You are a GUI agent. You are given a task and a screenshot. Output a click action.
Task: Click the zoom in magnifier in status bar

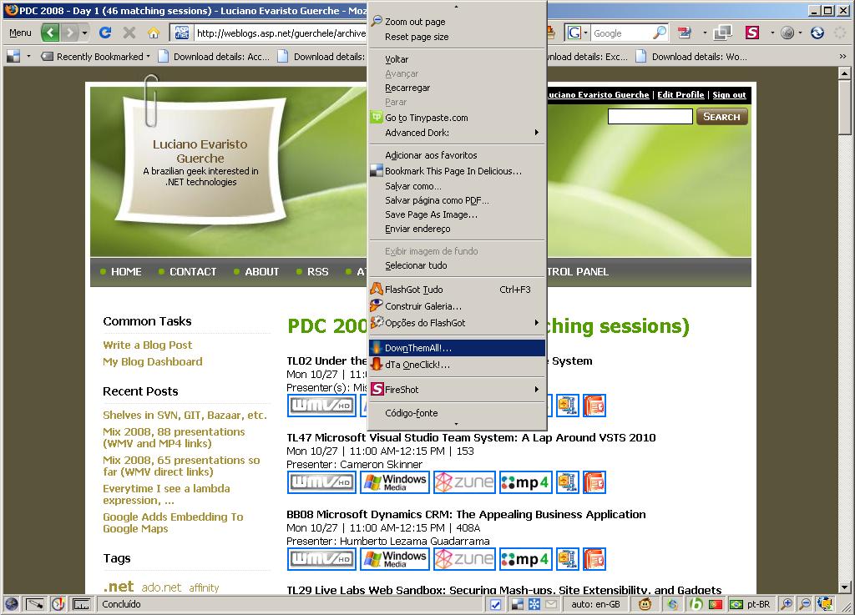787,603
